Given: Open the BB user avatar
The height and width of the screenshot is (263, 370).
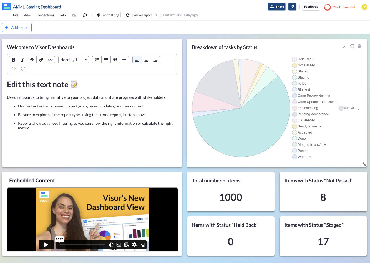Looking at the screenshot, I should pyautogui.click(x=364, y=7).
